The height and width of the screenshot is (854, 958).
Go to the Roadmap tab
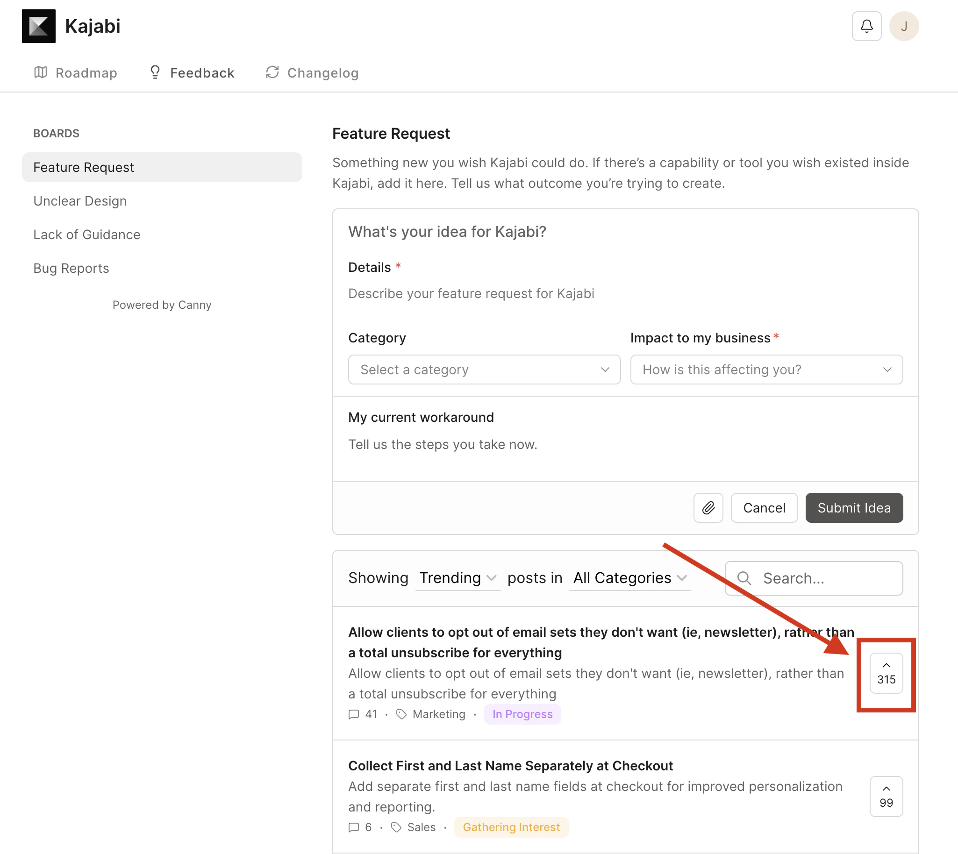coord(76,73)
